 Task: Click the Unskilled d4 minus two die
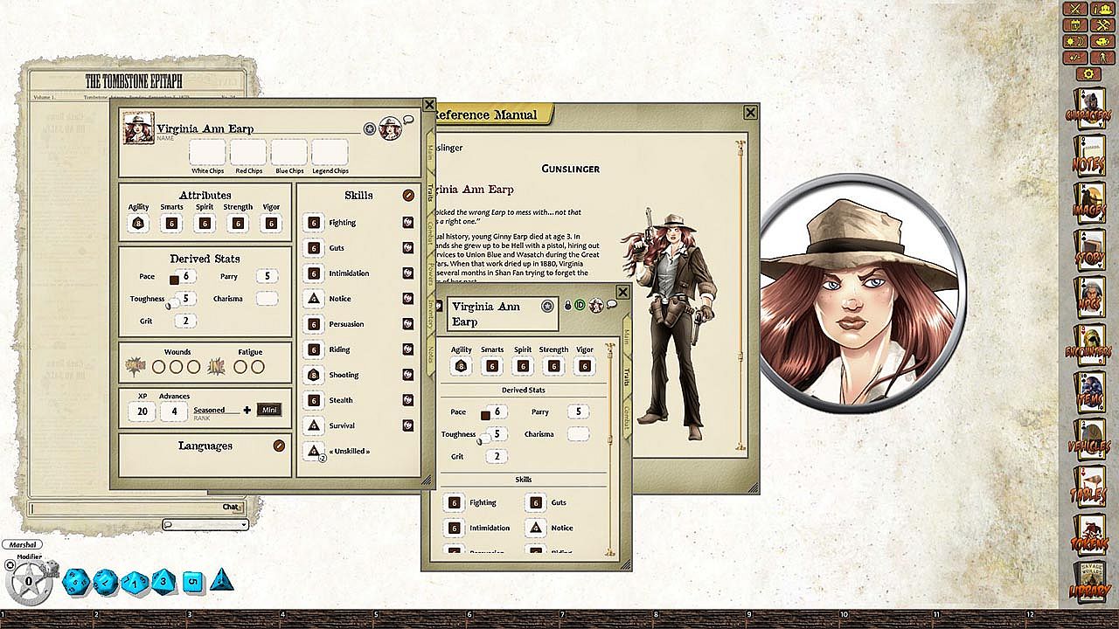coord(313,451)
